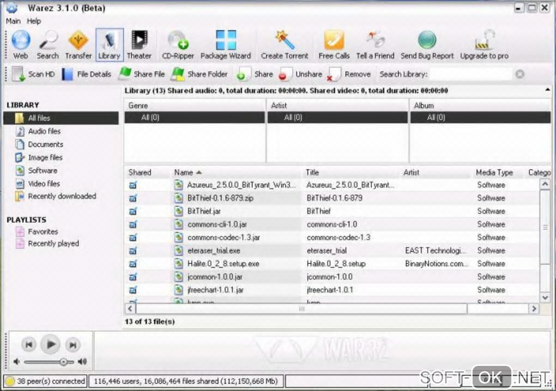Switch to the Transfer view
The image size is (556, 391).
tap(78, 45)
